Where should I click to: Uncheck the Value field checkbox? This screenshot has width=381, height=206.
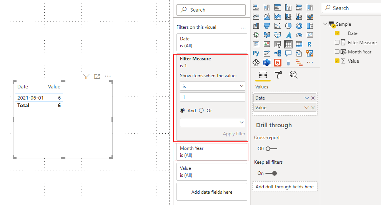point(337,61)
